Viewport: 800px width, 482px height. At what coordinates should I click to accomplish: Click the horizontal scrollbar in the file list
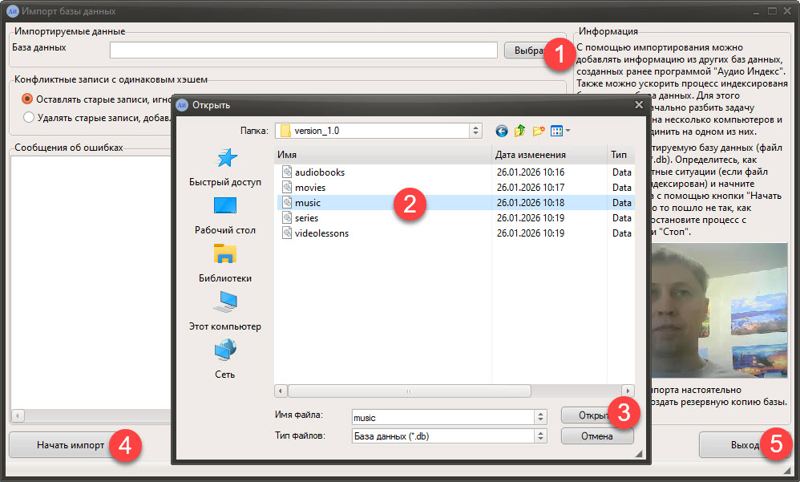click(408, 391)
